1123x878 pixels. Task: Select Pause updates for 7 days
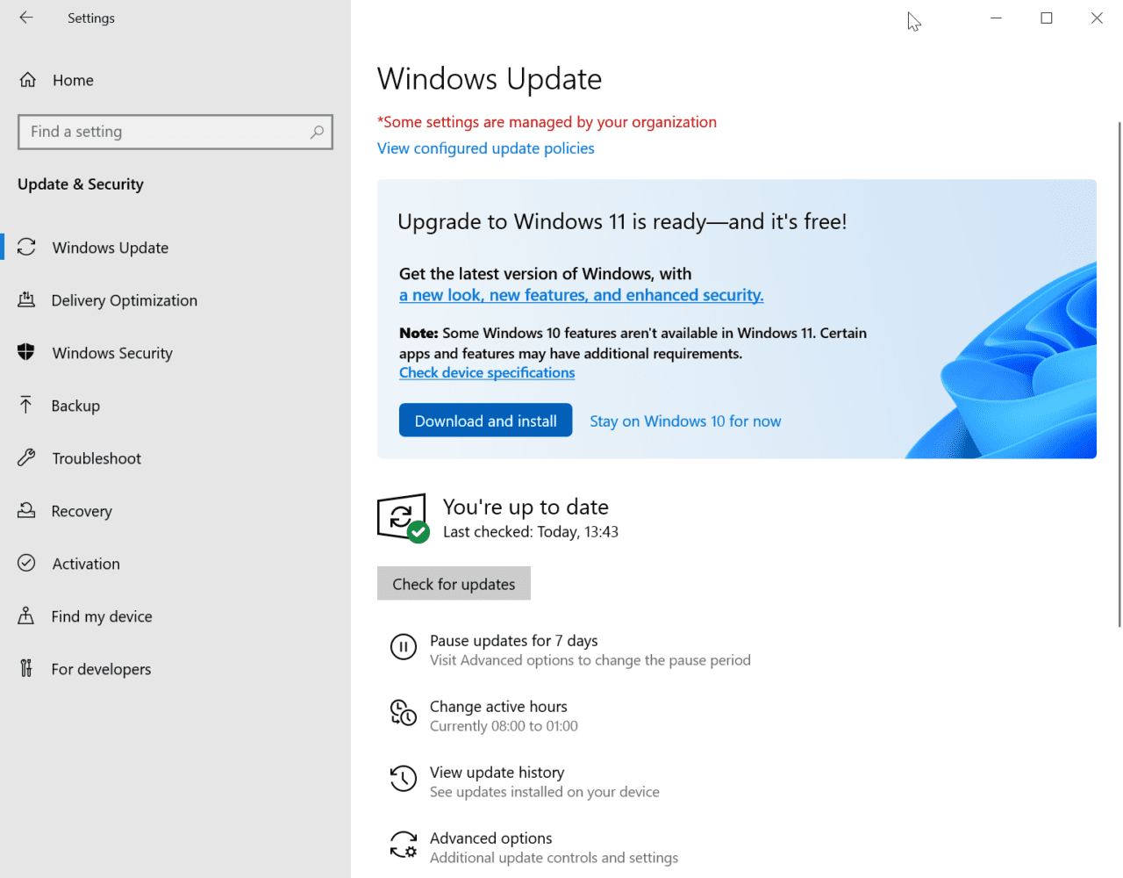[x=570, y=650]
